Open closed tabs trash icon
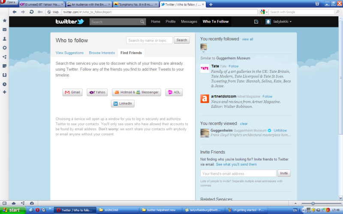The image size is (343, 214). [x=317, y=4]
